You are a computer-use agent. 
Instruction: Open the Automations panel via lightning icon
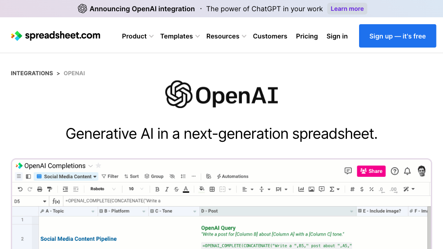pyautogui.click(x=232, y=176)
